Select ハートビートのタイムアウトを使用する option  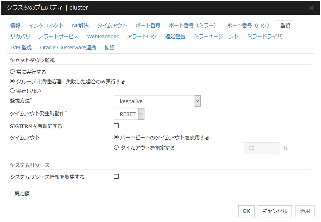(x=116, y=138)
